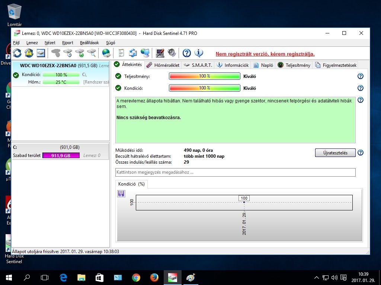Click the disk with clock toolbar icon
The height and width of the screenshot is (285, 381).
68,53
